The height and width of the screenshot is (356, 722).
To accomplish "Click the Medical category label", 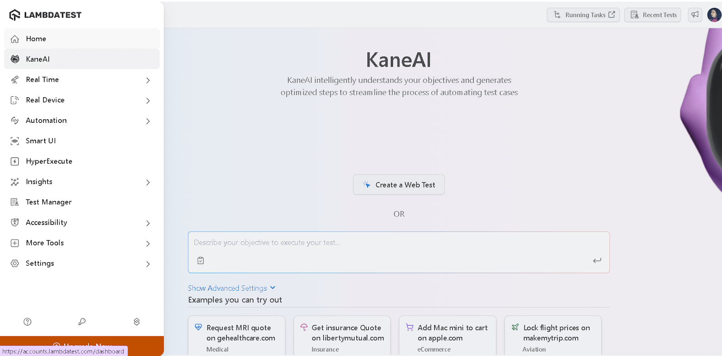I will tap(218, 349).
